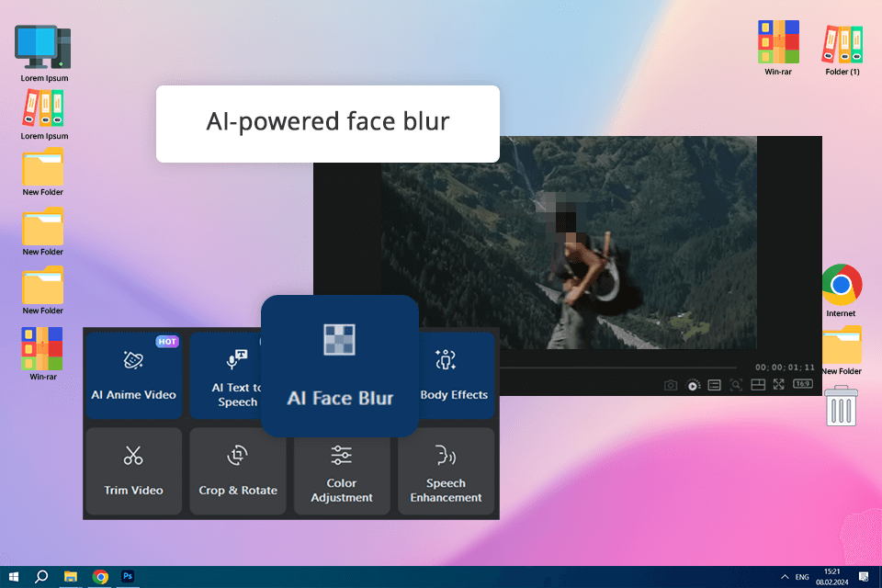Click the playback speed icon in player
This screenshot has width=882, height=588.
pyautogui.click(x=693, y=385)
